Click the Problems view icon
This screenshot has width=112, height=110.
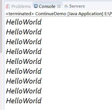tap(8, 6)
